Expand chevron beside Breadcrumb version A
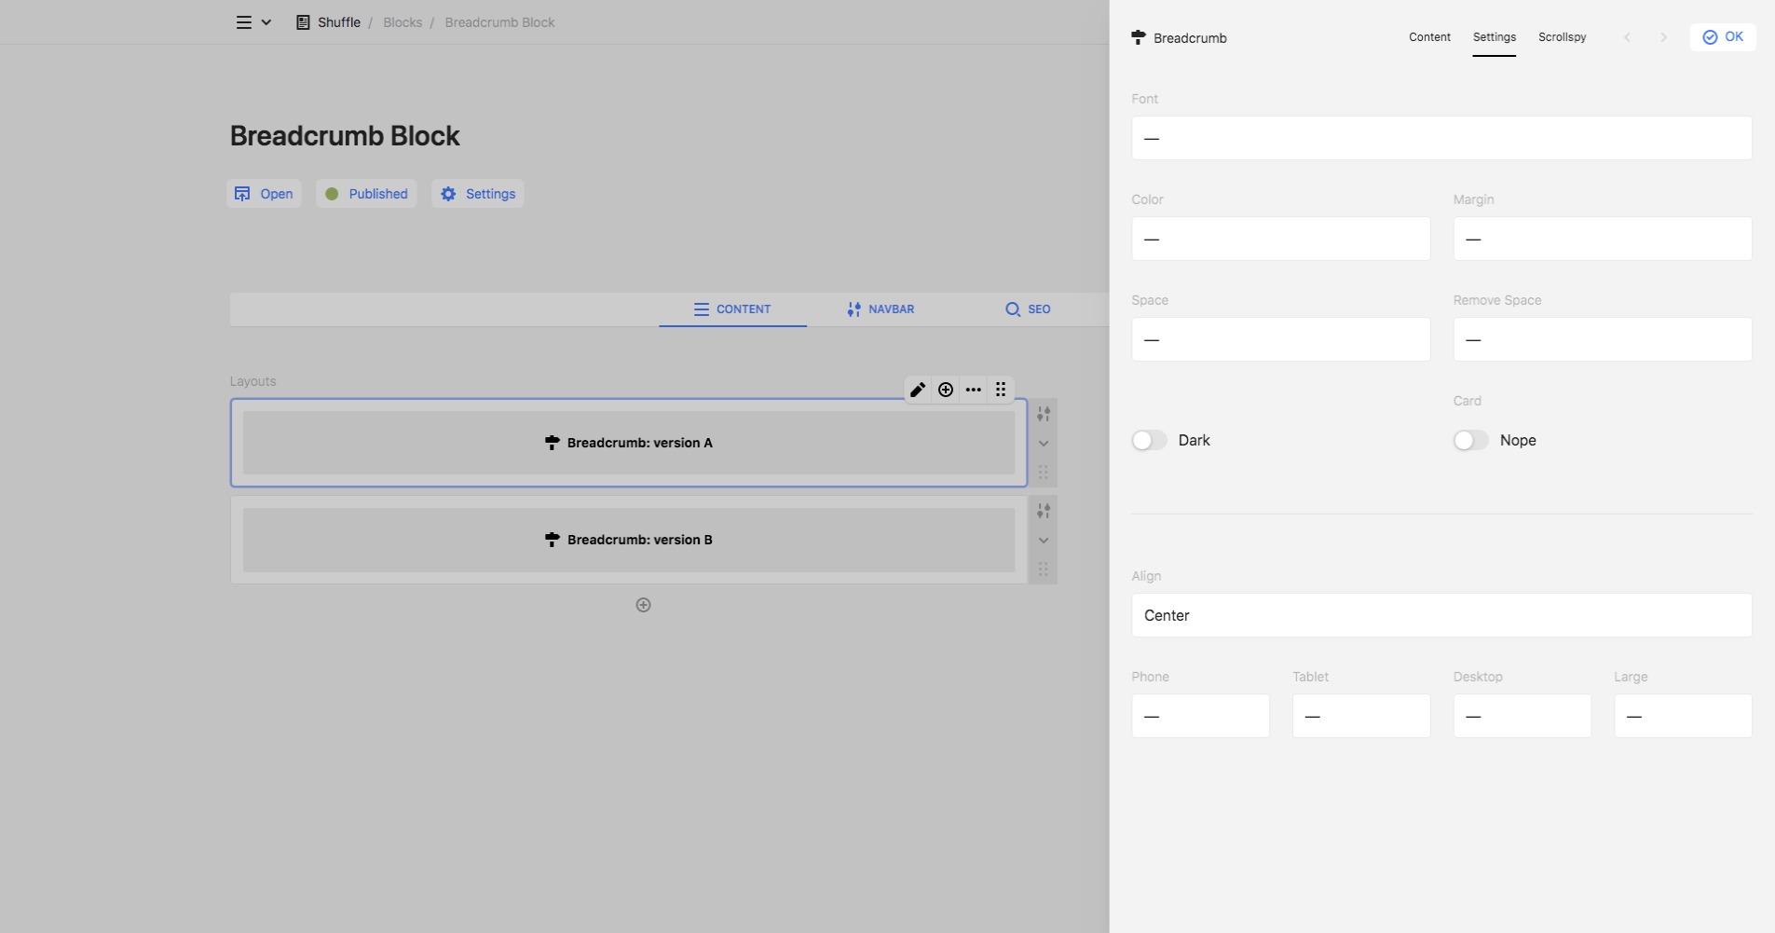Screen dimensions: 1775x933 (1044, 444)
